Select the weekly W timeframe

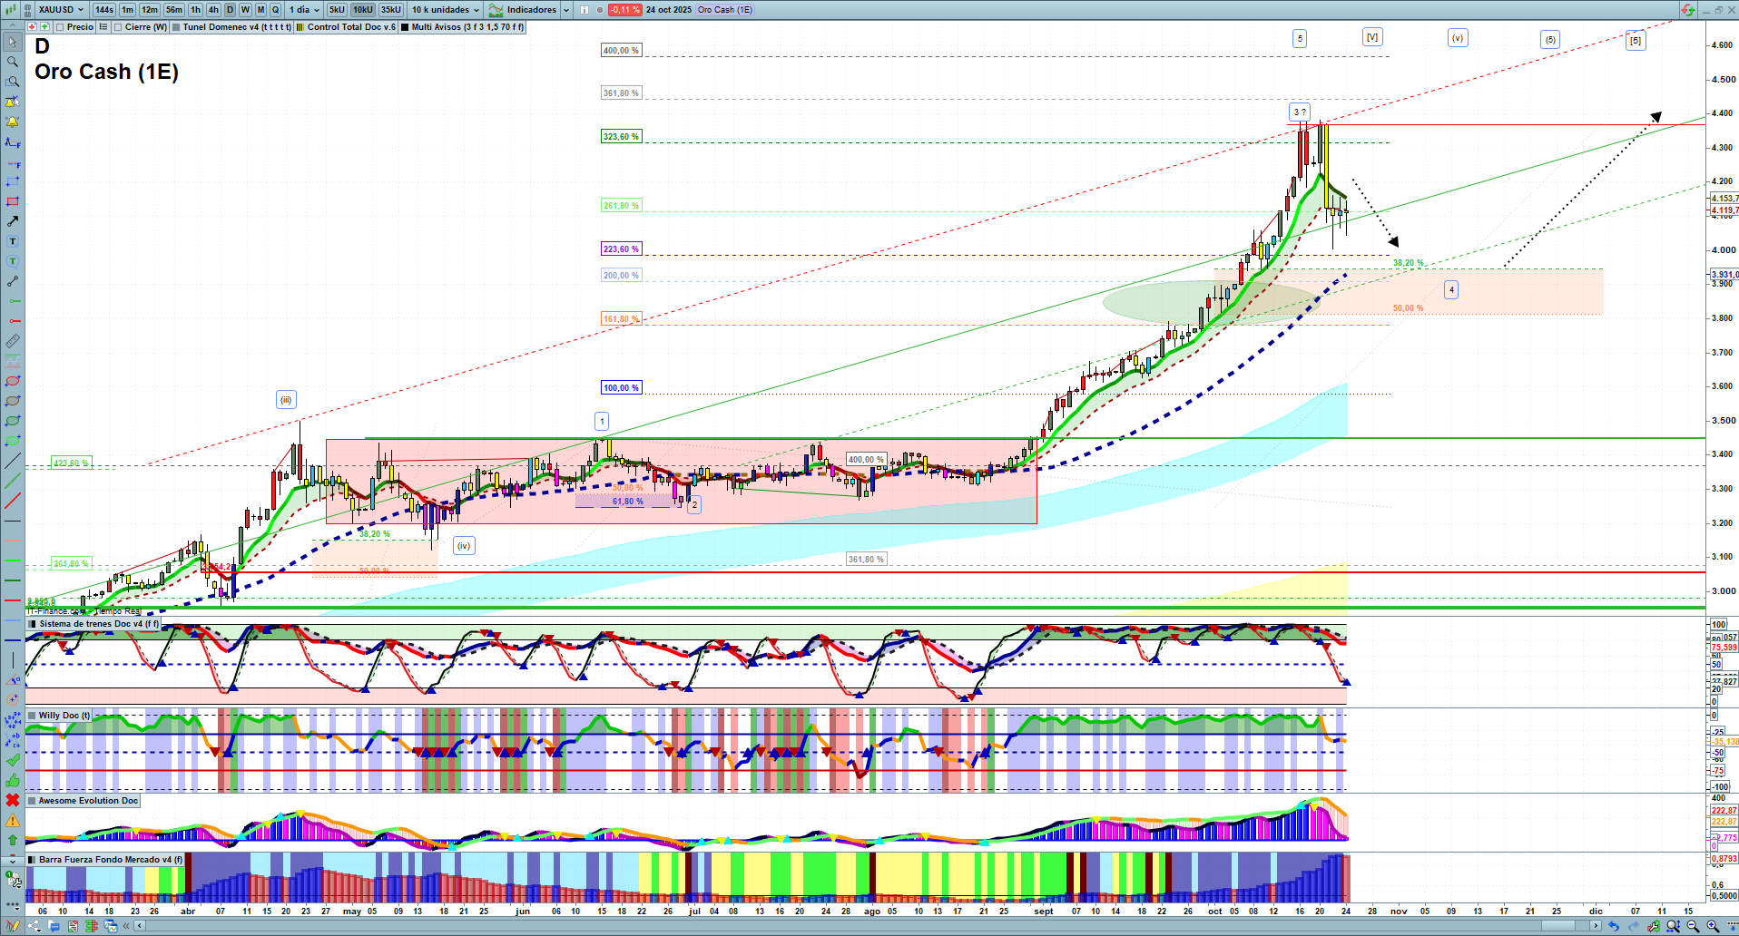245,10
